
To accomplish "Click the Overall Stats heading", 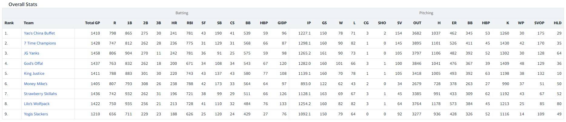I will click(23, 5).
